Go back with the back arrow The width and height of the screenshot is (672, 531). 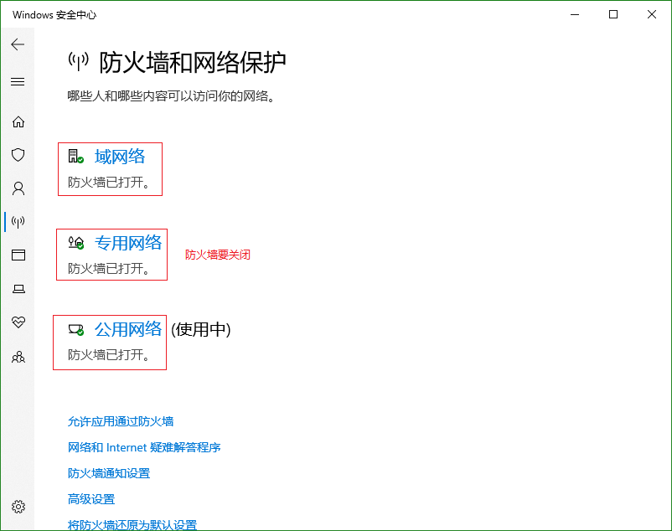tap(18, 44)
